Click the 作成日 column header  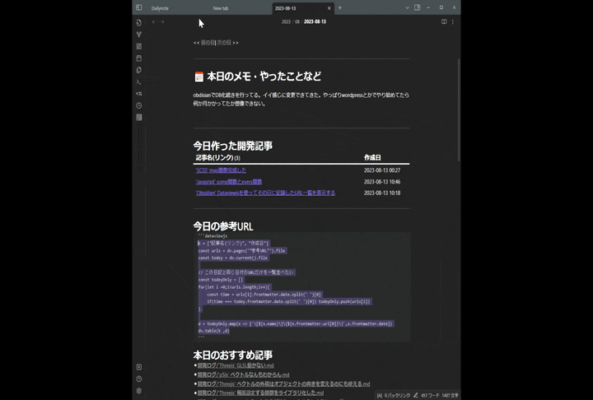(372, 158)
